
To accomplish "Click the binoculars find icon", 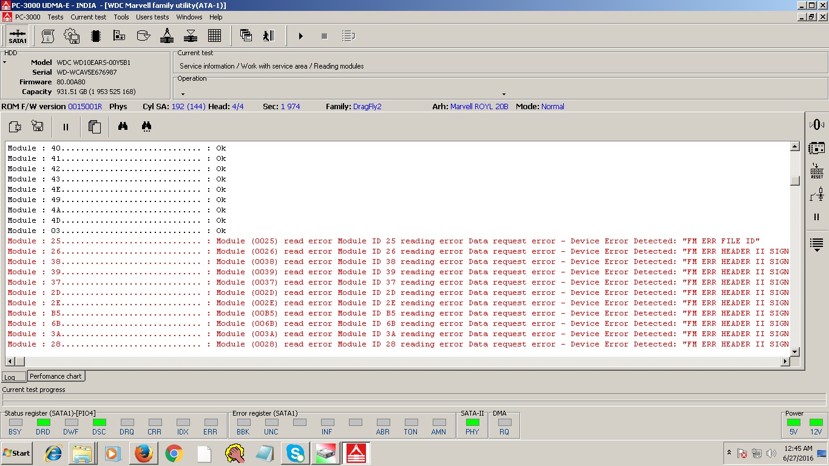I will coord(123,127).
